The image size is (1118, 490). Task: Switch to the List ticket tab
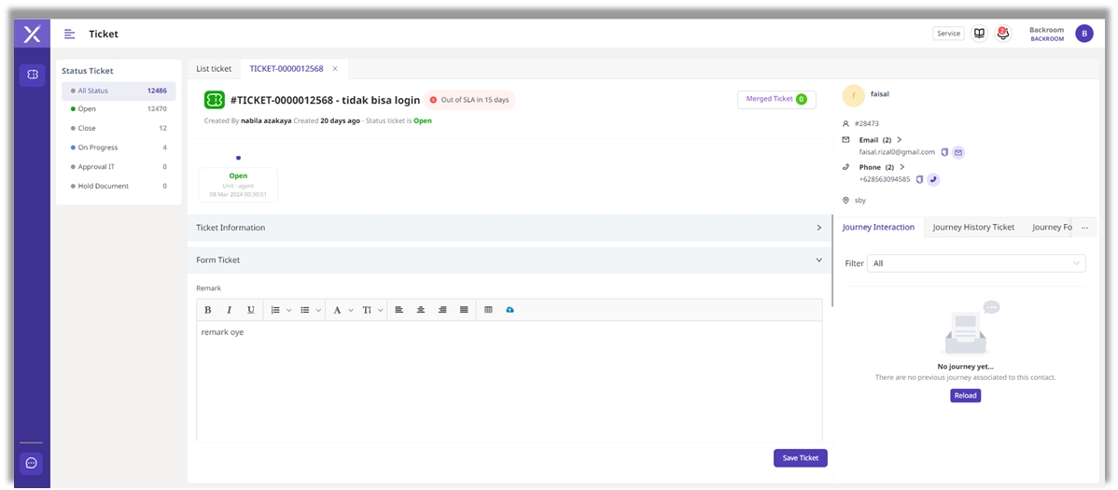(x=214, y=69)
